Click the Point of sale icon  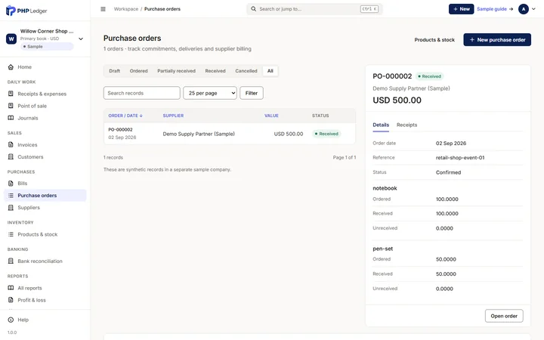click(x=11, y=106)
